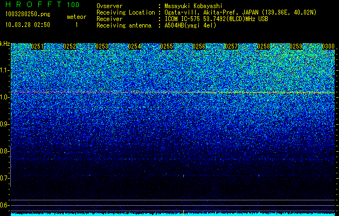Click the 0253 time marker

102,46
